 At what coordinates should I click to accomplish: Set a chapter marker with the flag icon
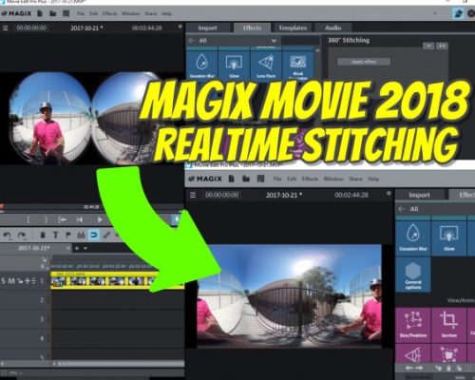coord(67,235)
